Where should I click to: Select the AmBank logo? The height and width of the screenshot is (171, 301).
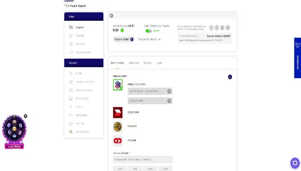pyautogui.click(x=118, y=141)
